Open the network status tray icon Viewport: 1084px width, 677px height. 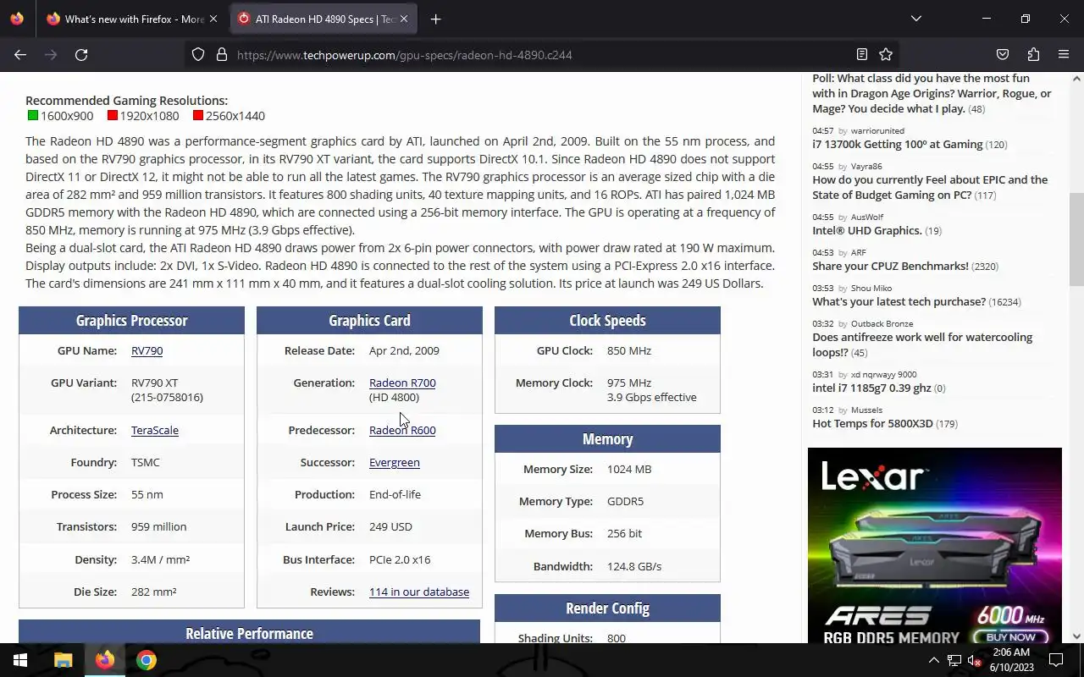pos(954,660)
